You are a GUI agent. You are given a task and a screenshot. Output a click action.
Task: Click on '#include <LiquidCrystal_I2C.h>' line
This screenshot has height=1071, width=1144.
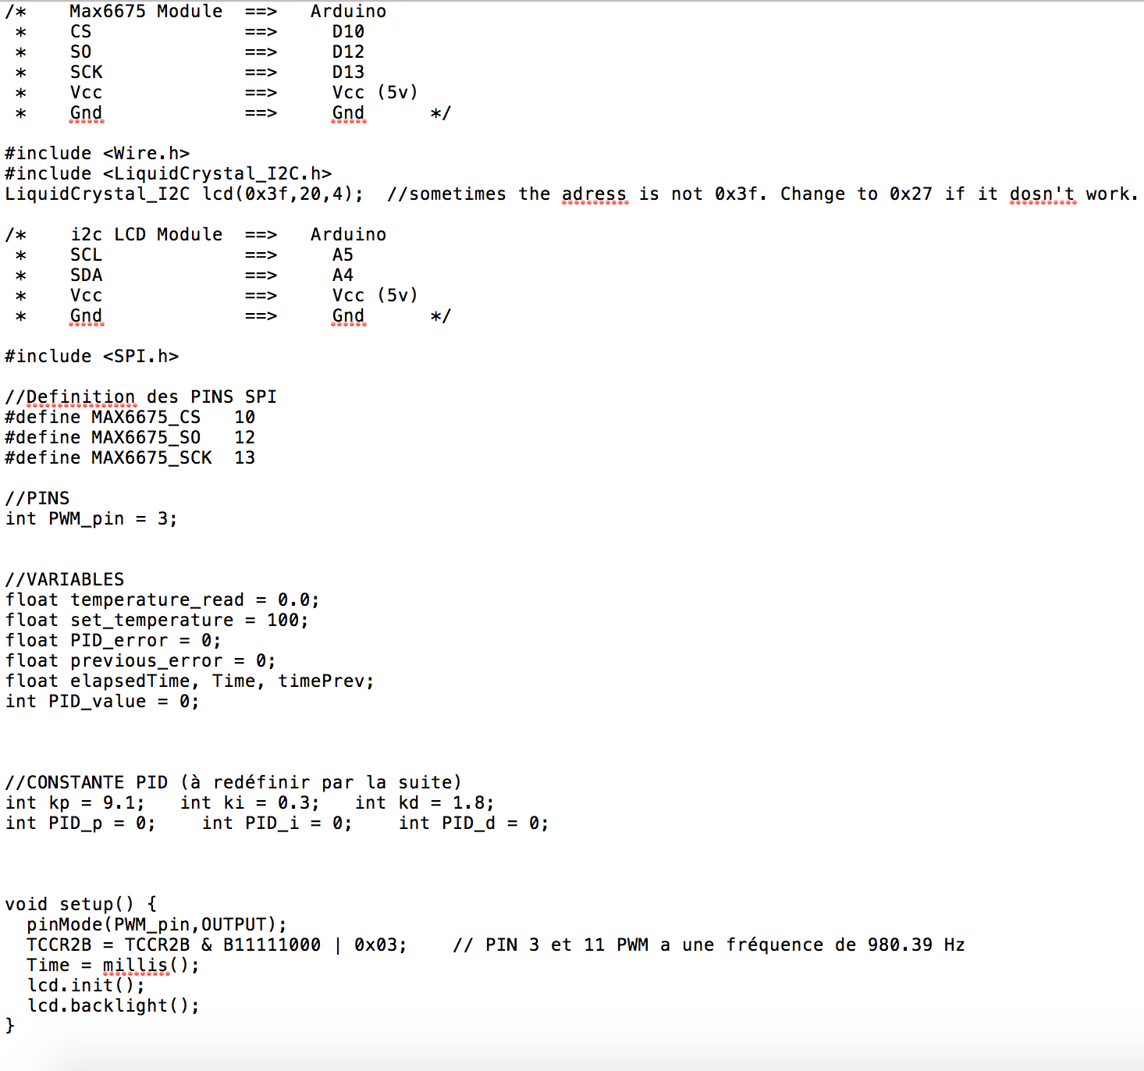168,174
